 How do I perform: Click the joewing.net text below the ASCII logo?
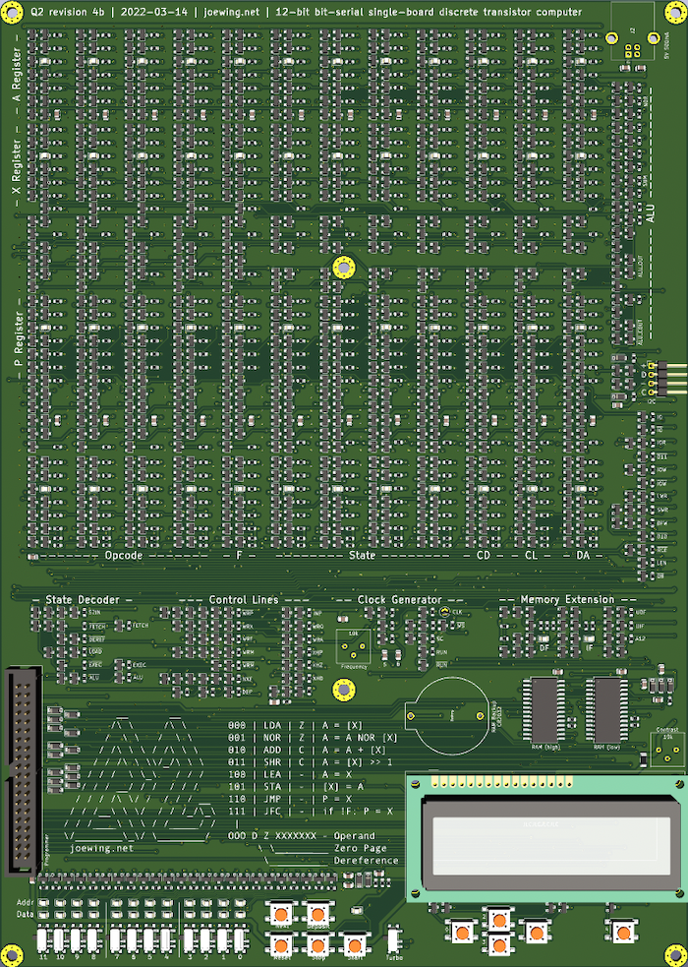[x=101, y=848]
